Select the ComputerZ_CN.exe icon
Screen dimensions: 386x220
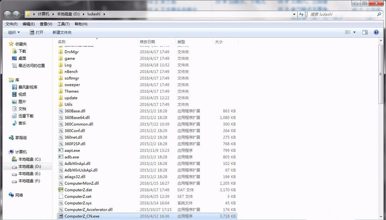61,216
